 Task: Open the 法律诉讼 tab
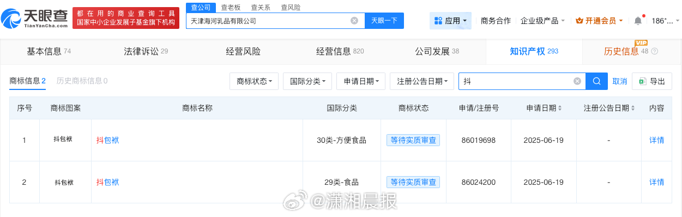(146, 51)
